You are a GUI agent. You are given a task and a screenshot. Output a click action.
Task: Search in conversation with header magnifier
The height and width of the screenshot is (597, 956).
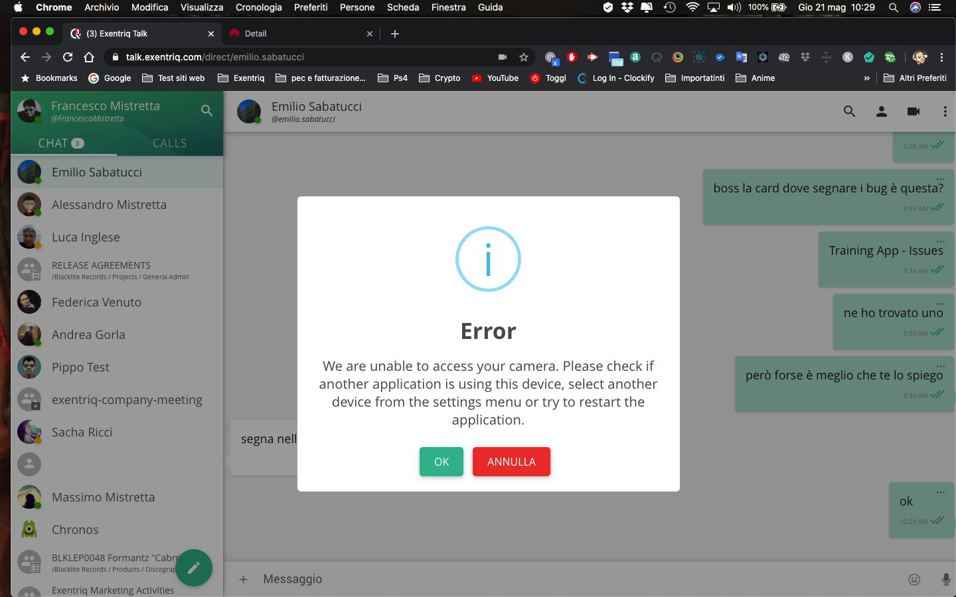(x=849, y=111)
